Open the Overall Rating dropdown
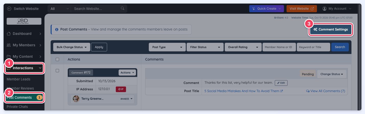This screenshot has width=365, height=114. point(243,47)
